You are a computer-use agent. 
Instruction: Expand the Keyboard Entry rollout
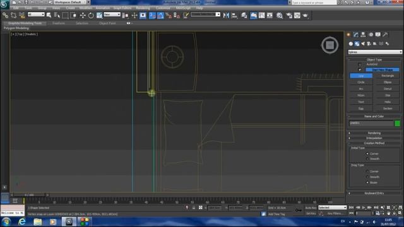point(374,193)
